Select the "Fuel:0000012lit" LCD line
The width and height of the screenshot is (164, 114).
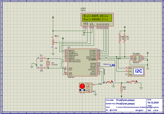[x=96, y=19]
